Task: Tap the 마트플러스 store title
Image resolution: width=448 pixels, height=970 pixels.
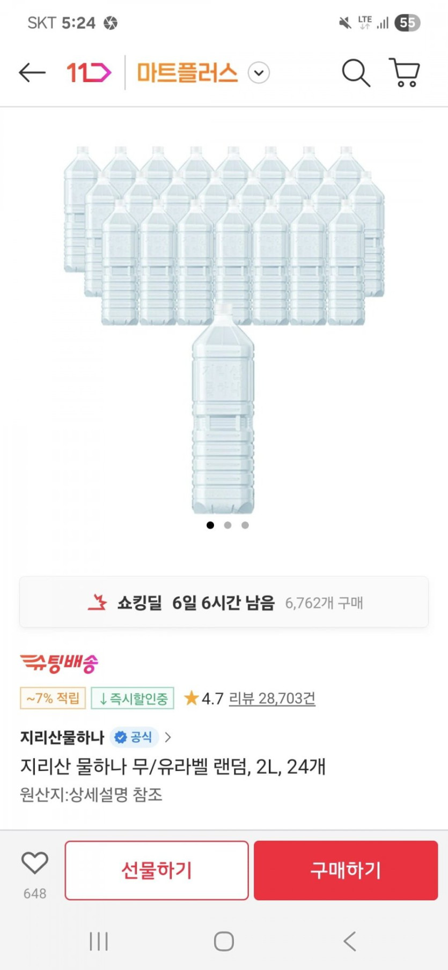Action: coord(187,72)
